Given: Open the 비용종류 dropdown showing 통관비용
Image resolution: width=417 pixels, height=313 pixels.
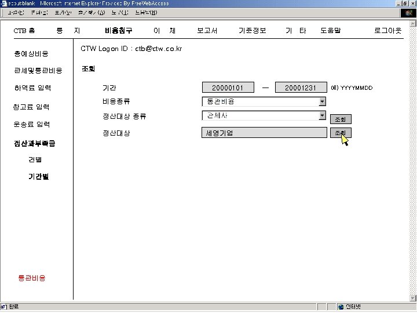Looking at the screenshot, I should coord(264,101).
